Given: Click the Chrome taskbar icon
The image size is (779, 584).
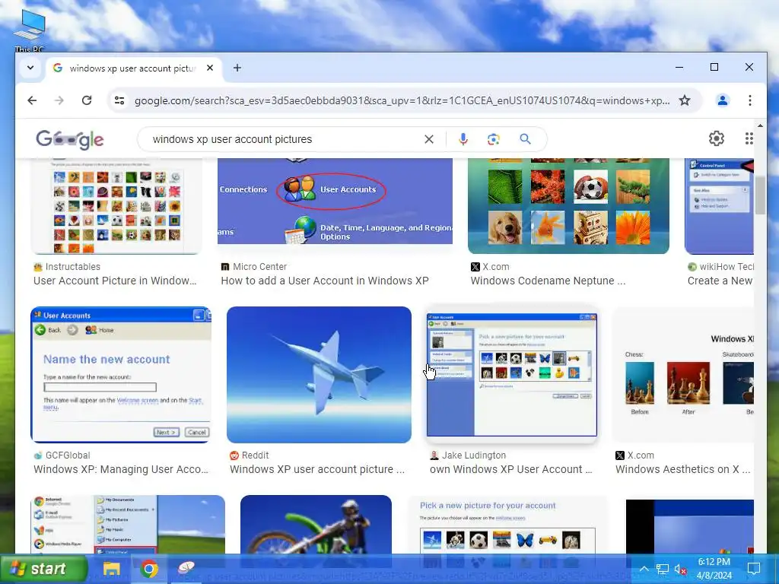Looking at the screenshot, I should click(x=148, y=569).
